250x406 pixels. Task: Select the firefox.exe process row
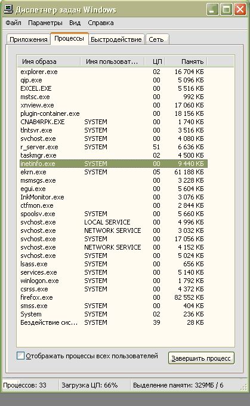(x=113, y=297)
